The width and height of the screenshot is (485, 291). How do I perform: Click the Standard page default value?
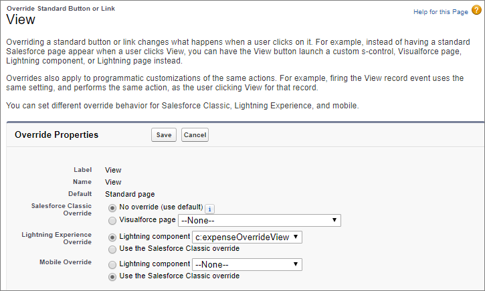click(134, 194)
